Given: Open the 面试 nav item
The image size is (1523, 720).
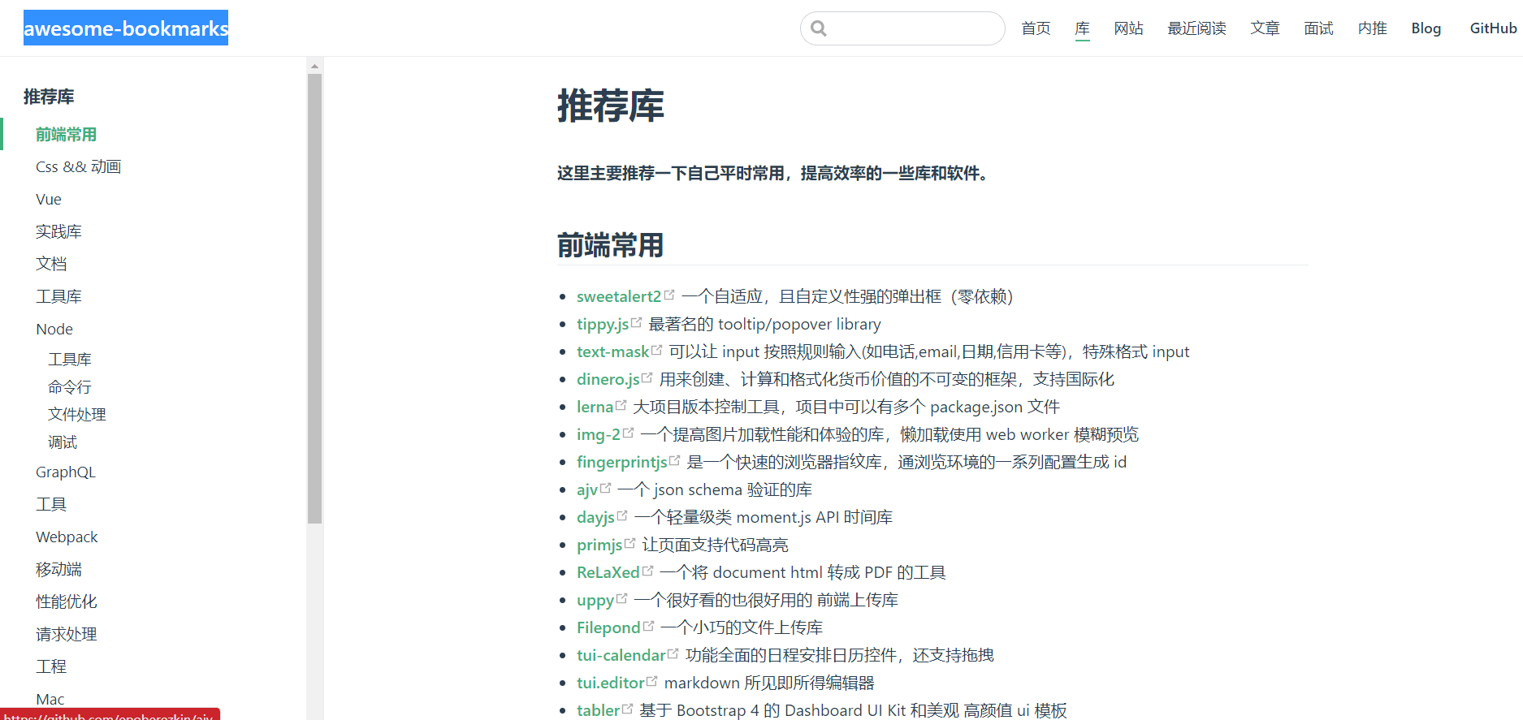Looking at the screenshot, I should tap(1319, 28).
